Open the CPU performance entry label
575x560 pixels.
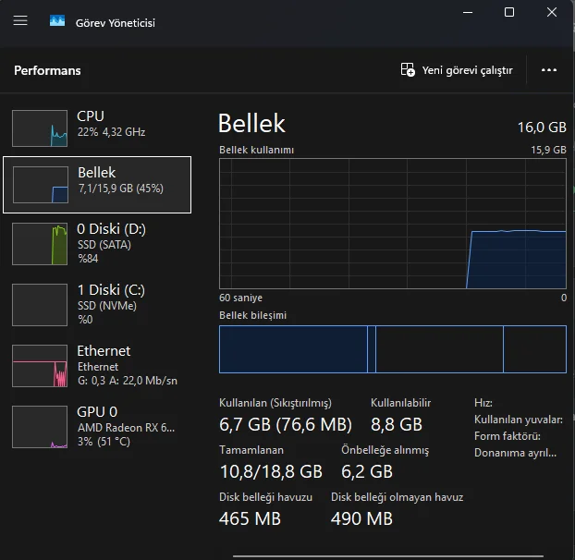91,116
